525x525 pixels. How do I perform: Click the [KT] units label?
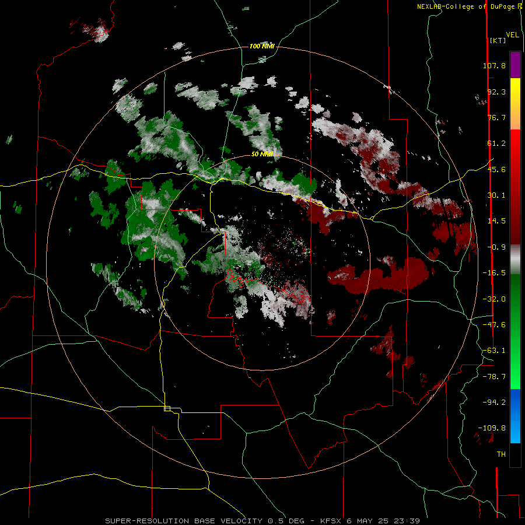click(498, 40)
